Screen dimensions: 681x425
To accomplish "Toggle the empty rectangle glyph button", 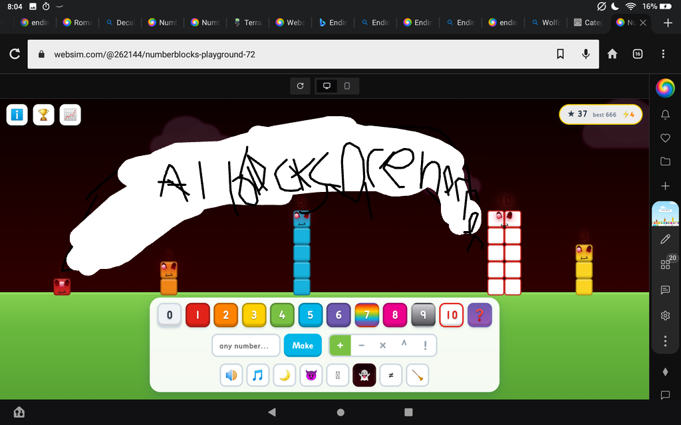I will coord(338,375).
